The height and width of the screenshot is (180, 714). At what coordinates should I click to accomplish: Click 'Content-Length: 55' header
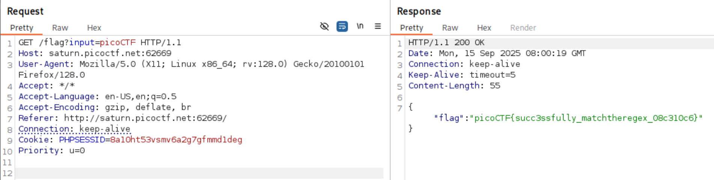454,86
